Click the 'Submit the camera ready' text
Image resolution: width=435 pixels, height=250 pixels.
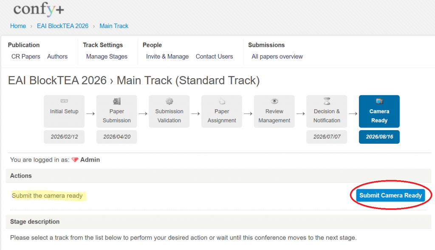point(47,196)
